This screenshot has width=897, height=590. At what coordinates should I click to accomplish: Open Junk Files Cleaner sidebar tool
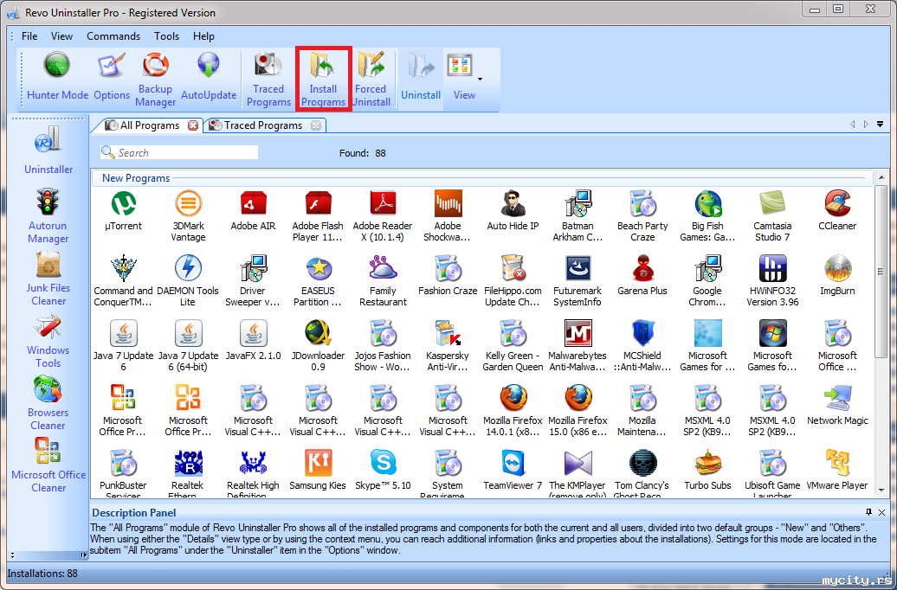pos(48,279)
